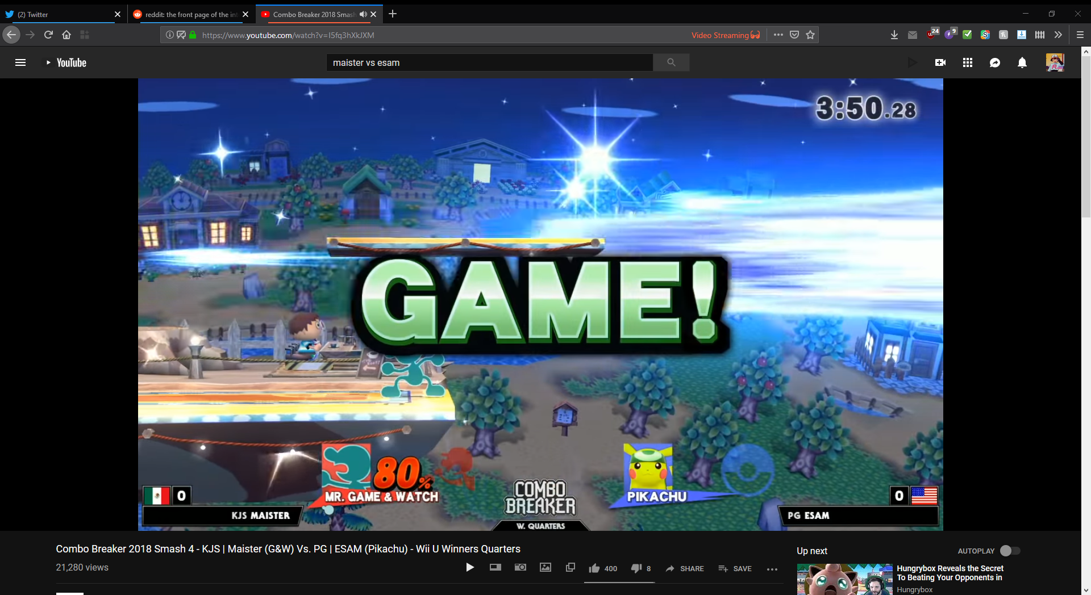Toggle the Autoplay switch
This screenshot has width=1091, height=595.
click(1010, 551)
